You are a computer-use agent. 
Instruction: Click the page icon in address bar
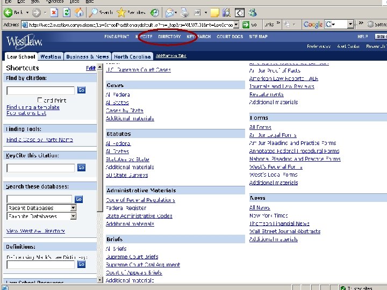pos(25,25)
